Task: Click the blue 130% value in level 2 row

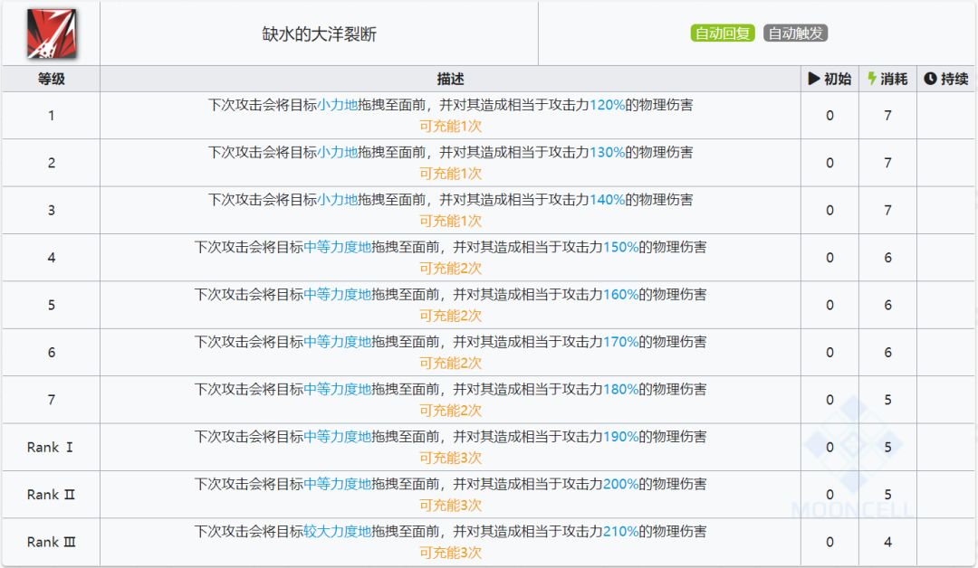Action: point(607,152)
